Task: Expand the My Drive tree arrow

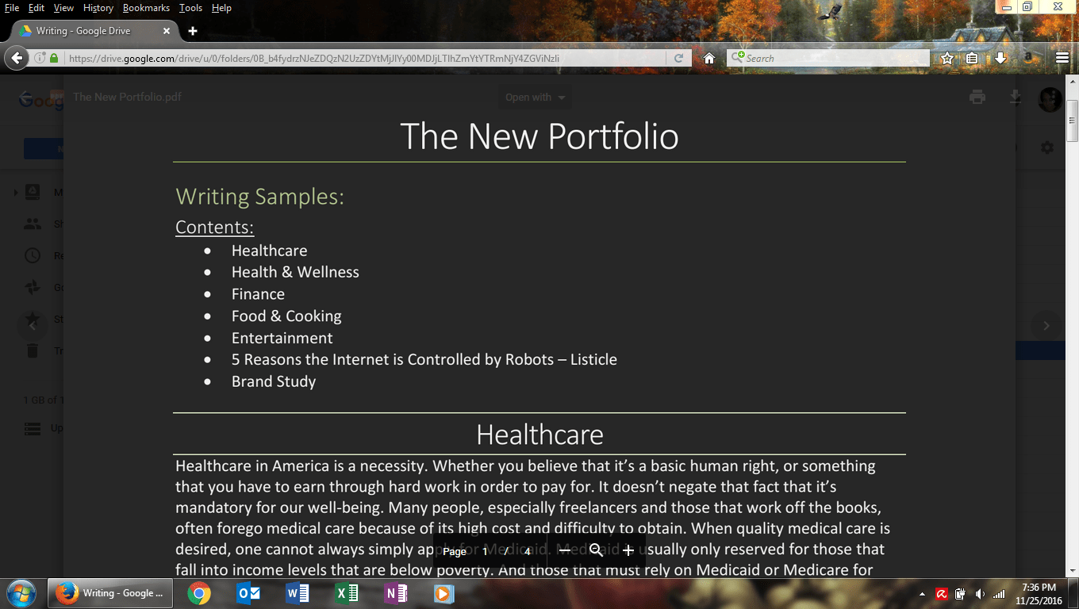Action: [x=15, y=192]
